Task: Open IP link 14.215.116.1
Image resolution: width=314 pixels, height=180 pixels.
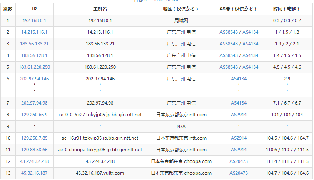Action: 34,32
